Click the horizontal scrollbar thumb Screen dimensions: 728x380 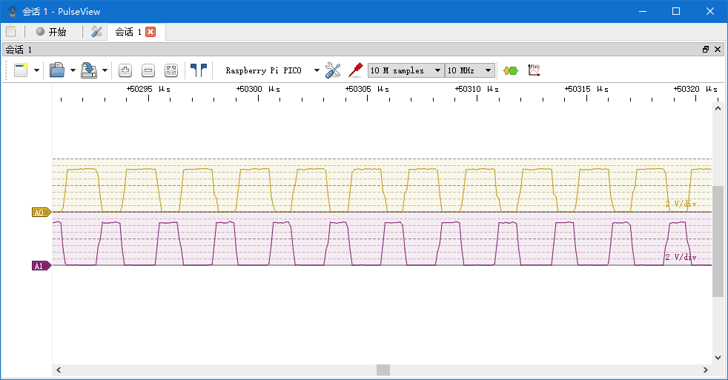coord(383,370)
